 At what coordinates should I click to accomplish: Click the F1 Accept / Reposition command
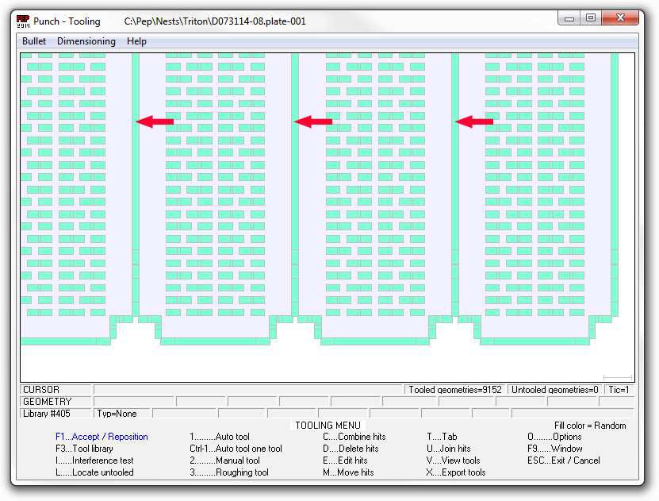101,437
